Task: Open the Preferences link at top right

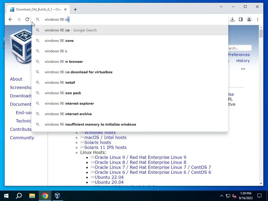Action: pyautogui.click(x=239, y=55)
